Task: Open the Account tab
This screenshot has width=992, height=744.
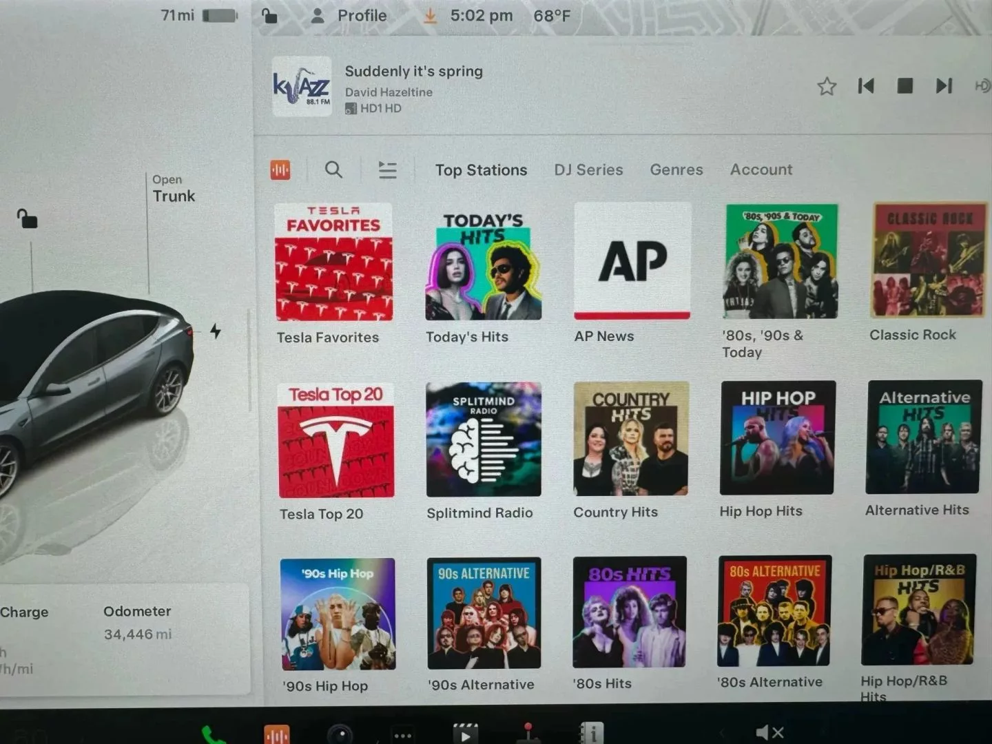Action: click(x=761, y=169)
